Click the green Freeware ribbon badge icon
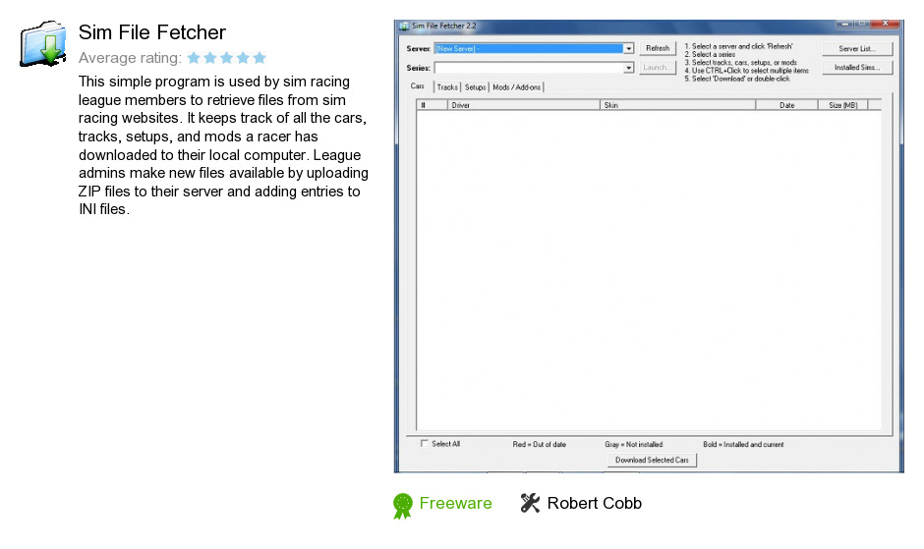The image size is (924, 549). click(x=402, y=506)
